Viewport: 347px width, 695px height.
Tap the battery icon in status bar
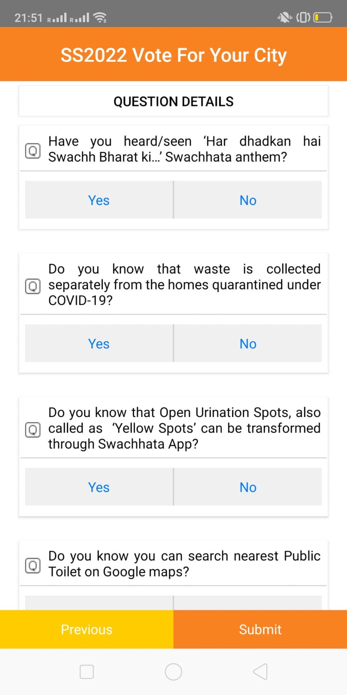point(323,17)
